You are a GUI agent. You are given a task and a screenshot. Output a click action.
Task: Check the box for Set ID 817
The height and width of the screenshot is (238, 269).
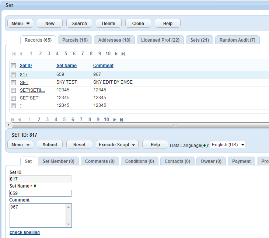click(x=14, y=75)
